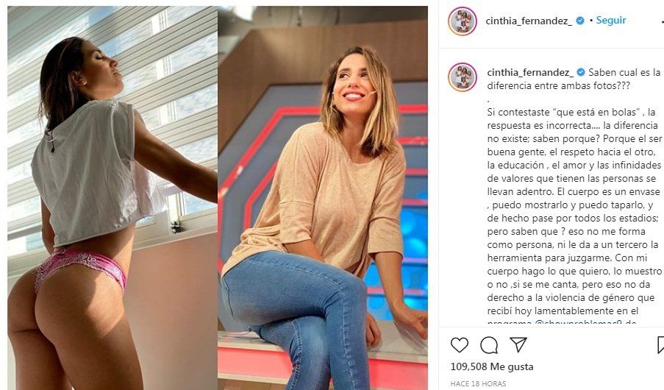Open comments via the speech bubble icon
The height and width of the screenshot is (390, 664).
coord(489,345)
